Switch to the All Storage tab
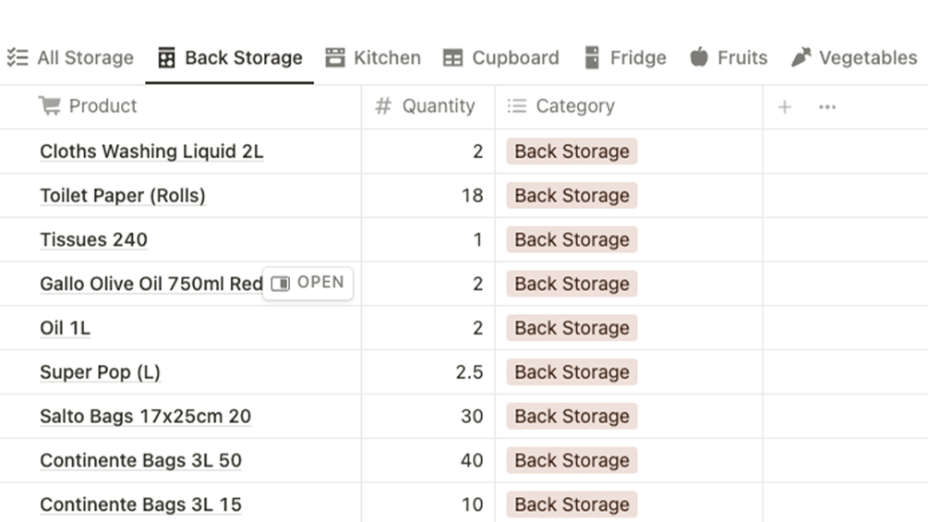928x522 pixels. point(71,57)
